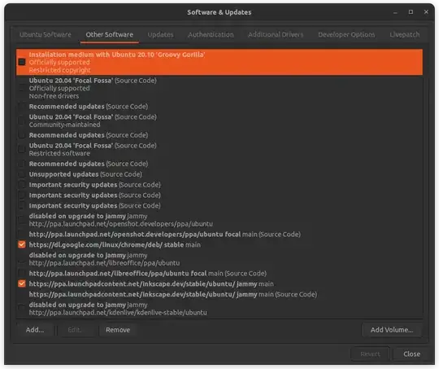Enable the Unsupported updates source code checkbox
439x369 pixels.
click(22, 174)
